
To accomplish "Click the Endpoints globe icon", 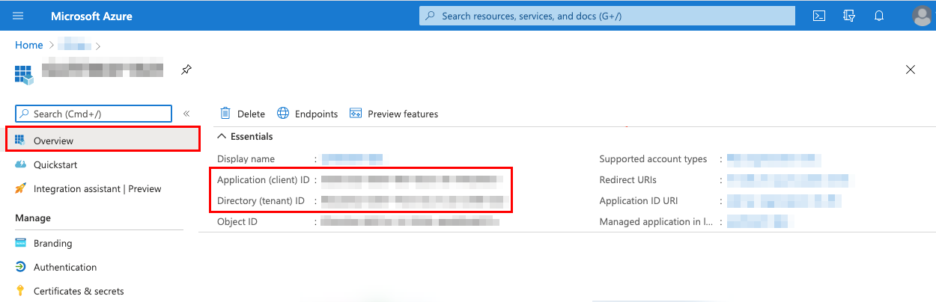I will [x=283, y=114].
